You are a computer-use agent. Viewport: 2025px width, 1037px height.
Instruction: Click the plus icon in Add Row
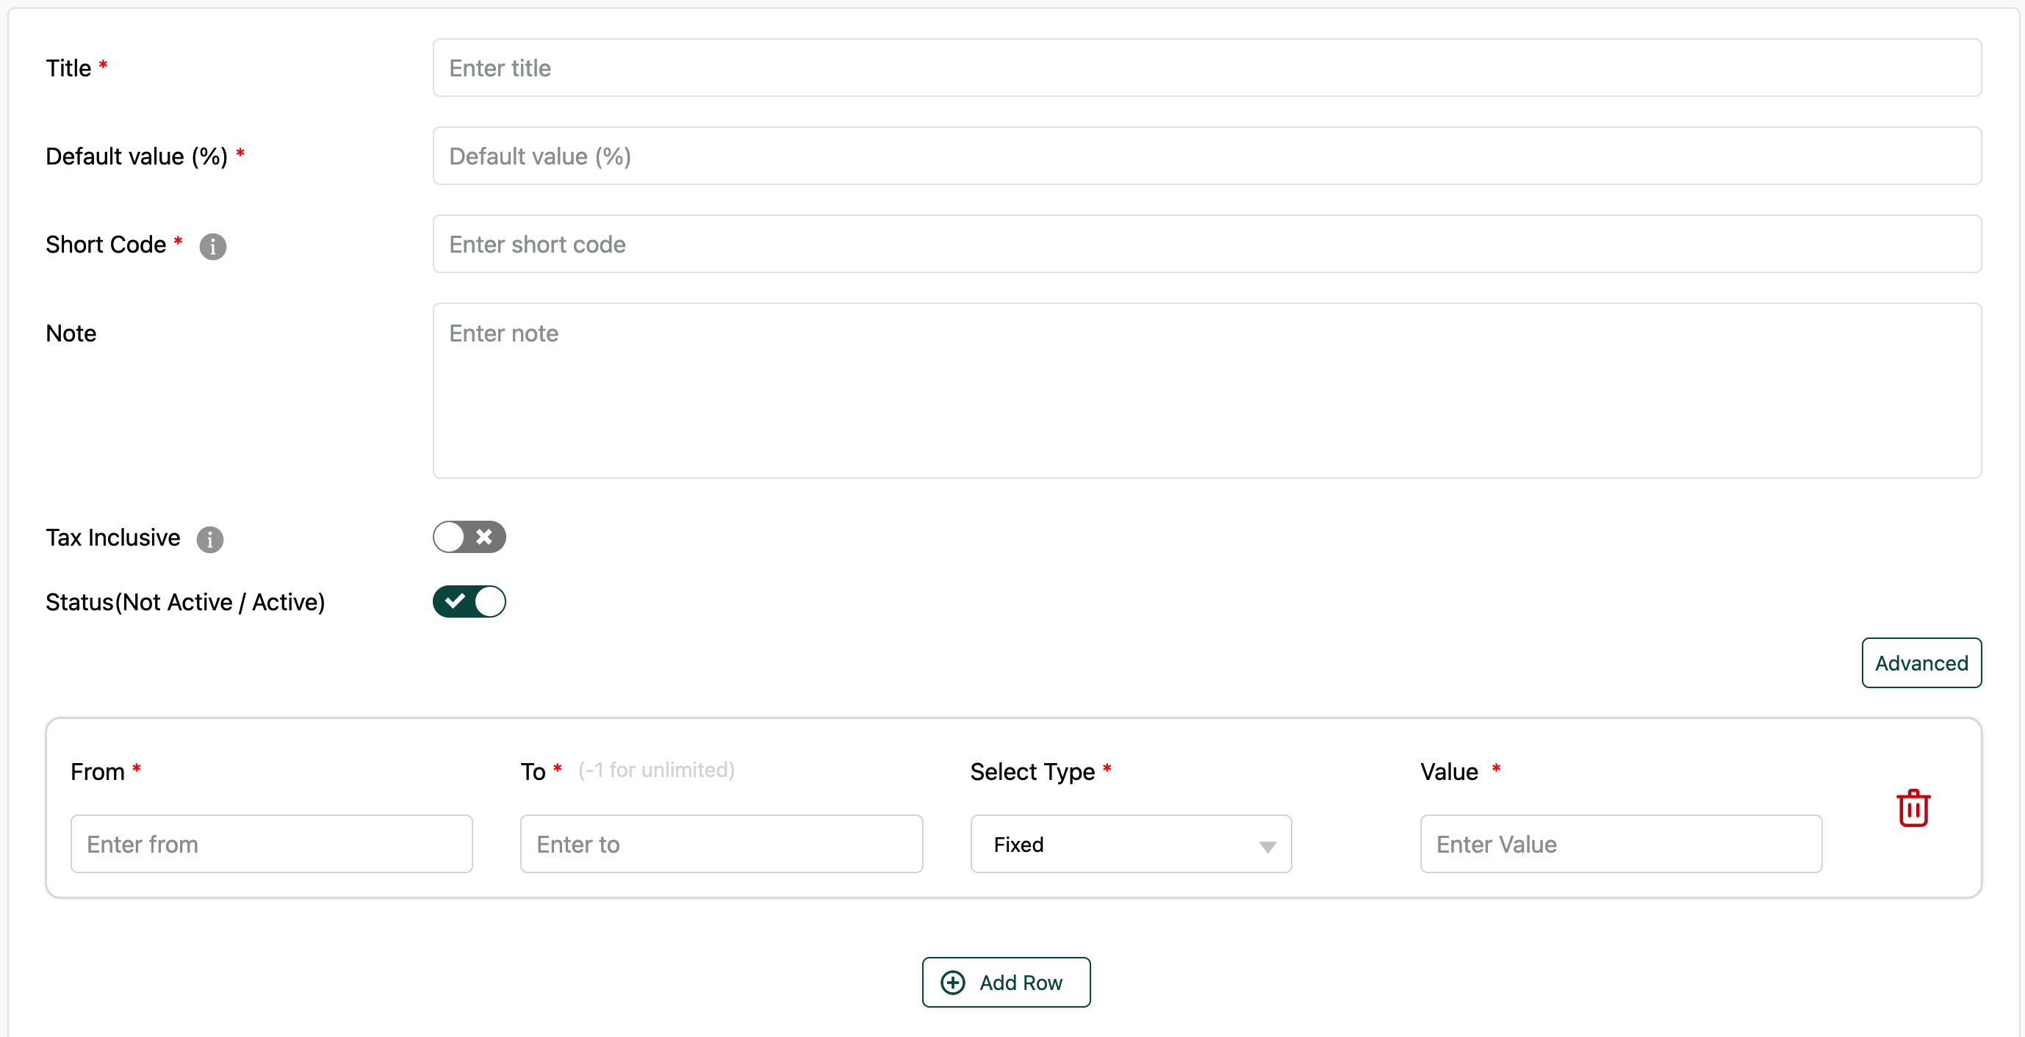[953, 983]
